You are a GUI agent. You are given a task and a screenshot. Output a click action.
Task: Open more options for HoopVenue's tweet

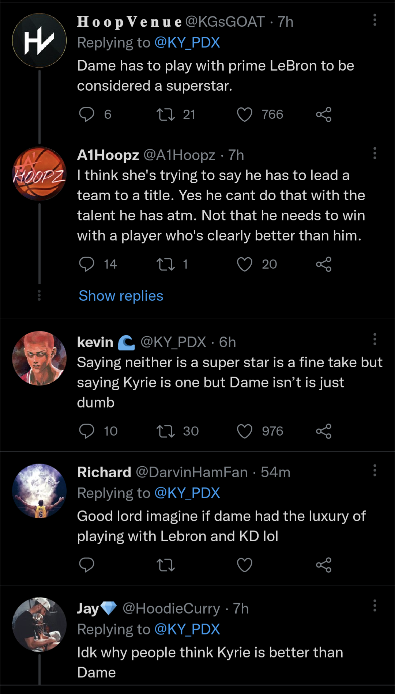375,20
